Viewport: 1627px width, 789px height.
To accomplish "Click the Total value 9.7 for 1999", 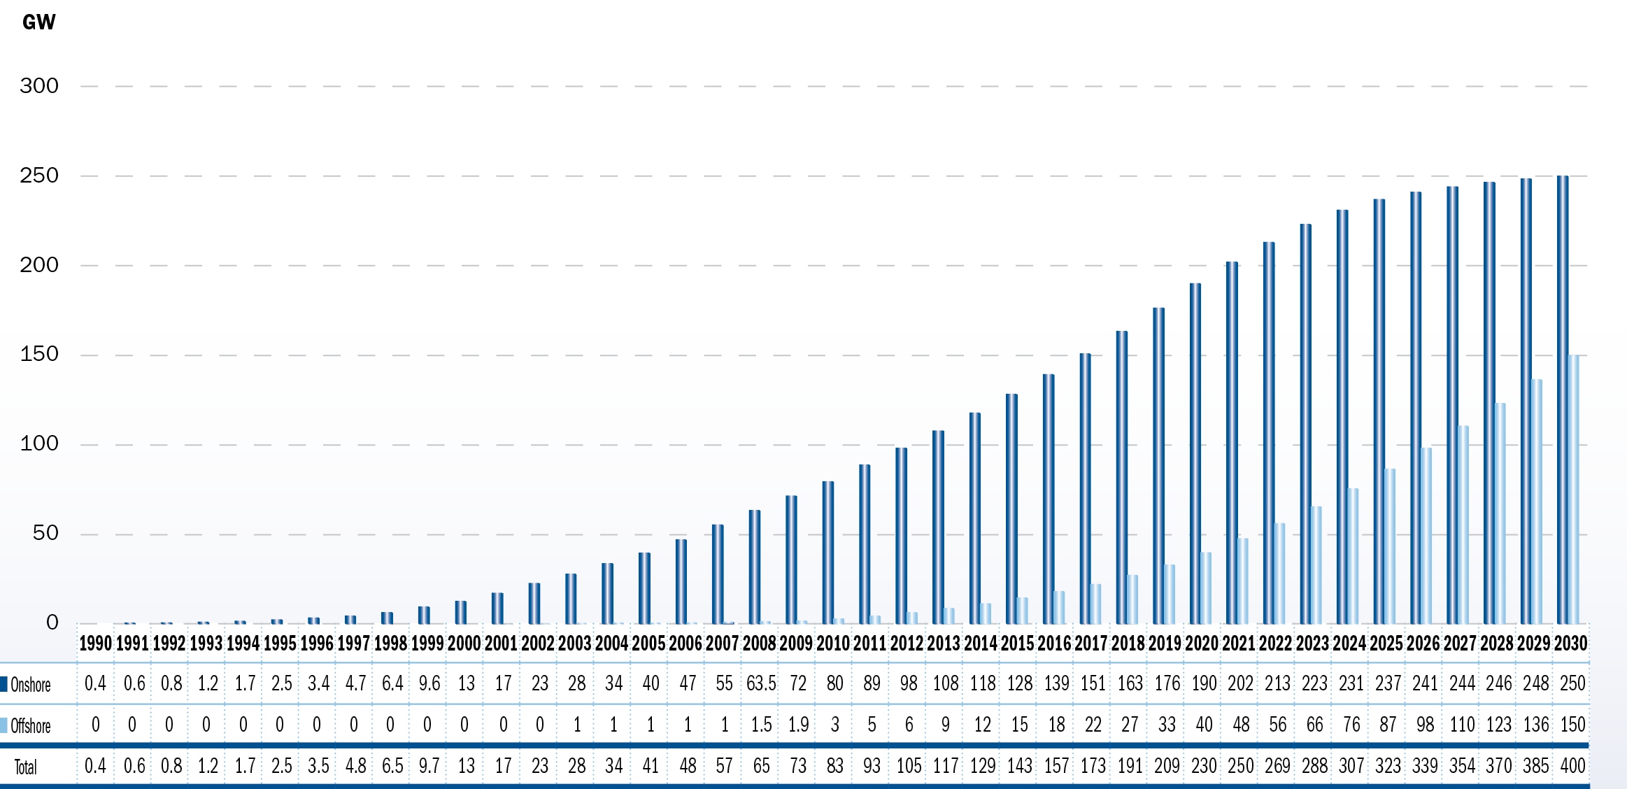I will [x=429, y=766].
